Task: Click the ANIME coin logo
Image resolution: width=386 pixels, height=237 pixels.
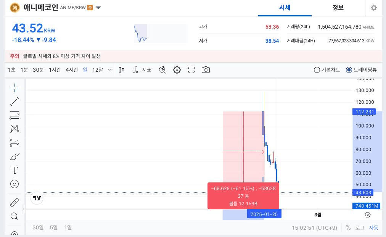Action: [x=15, y=8]
